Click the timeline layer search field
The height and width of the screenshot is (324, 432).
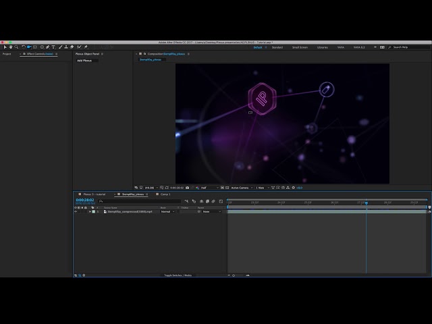tap(140, 201)
